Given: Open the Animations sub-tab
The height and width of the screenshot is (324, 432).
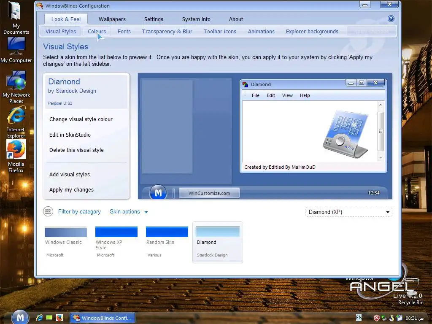Looking at the screenshot, I should (x=261, y=31).
